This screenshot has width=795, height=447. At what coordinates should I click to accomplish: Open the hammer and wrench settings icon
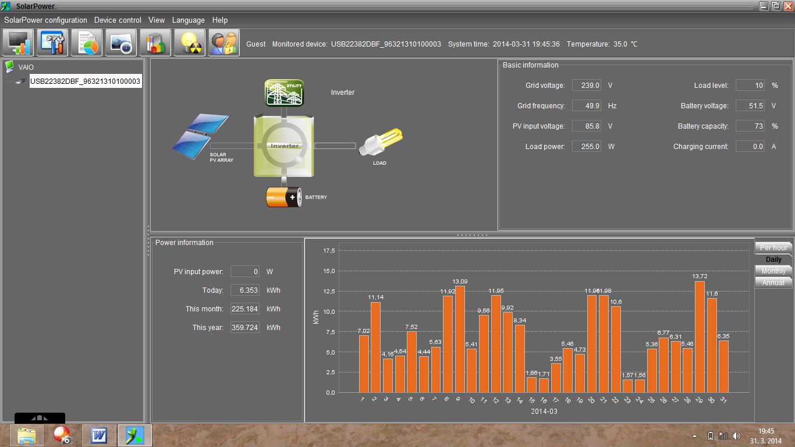pos(52,43)
